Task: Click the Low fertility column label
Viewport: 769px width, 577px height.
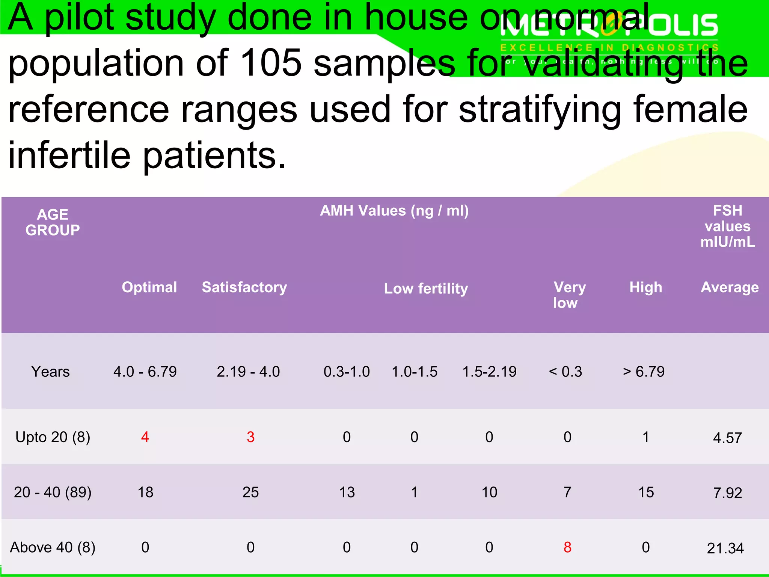Action: pyautogui.click(x=426, y=288)
